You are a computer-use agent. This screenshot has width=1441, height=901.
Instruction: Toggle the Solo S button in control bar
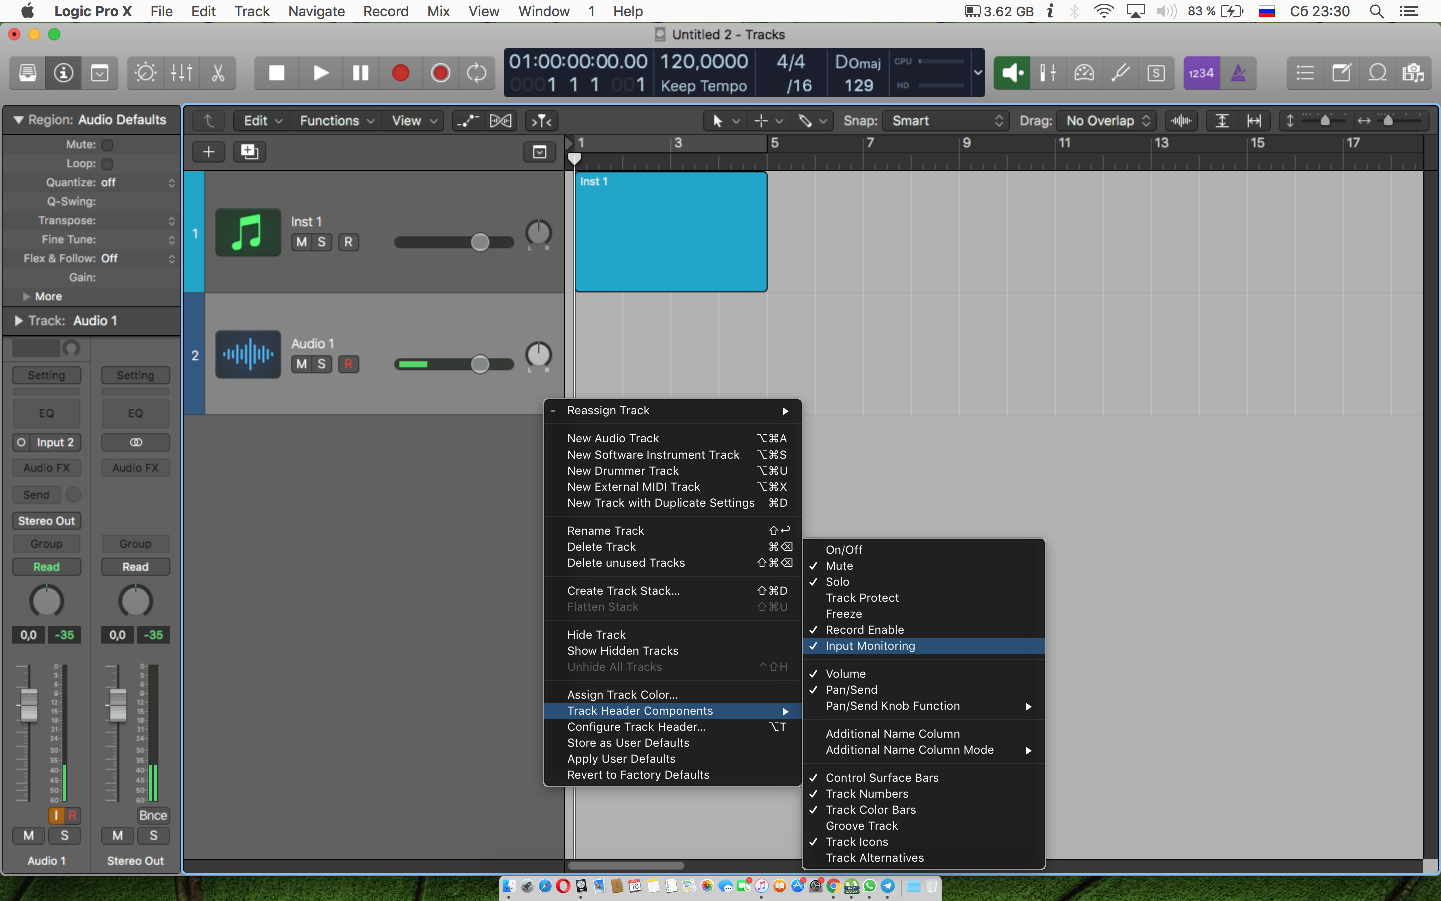coord(1156,73)
